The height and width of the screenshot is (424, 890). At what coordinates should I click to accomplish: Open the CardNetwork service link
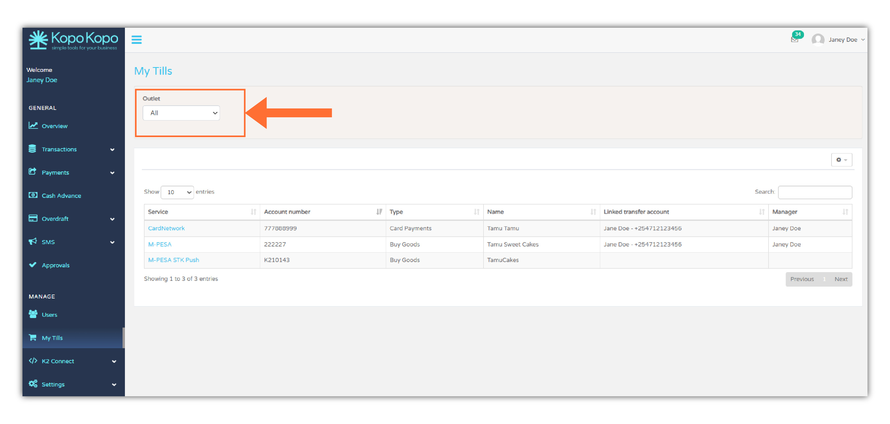(166, 229)
